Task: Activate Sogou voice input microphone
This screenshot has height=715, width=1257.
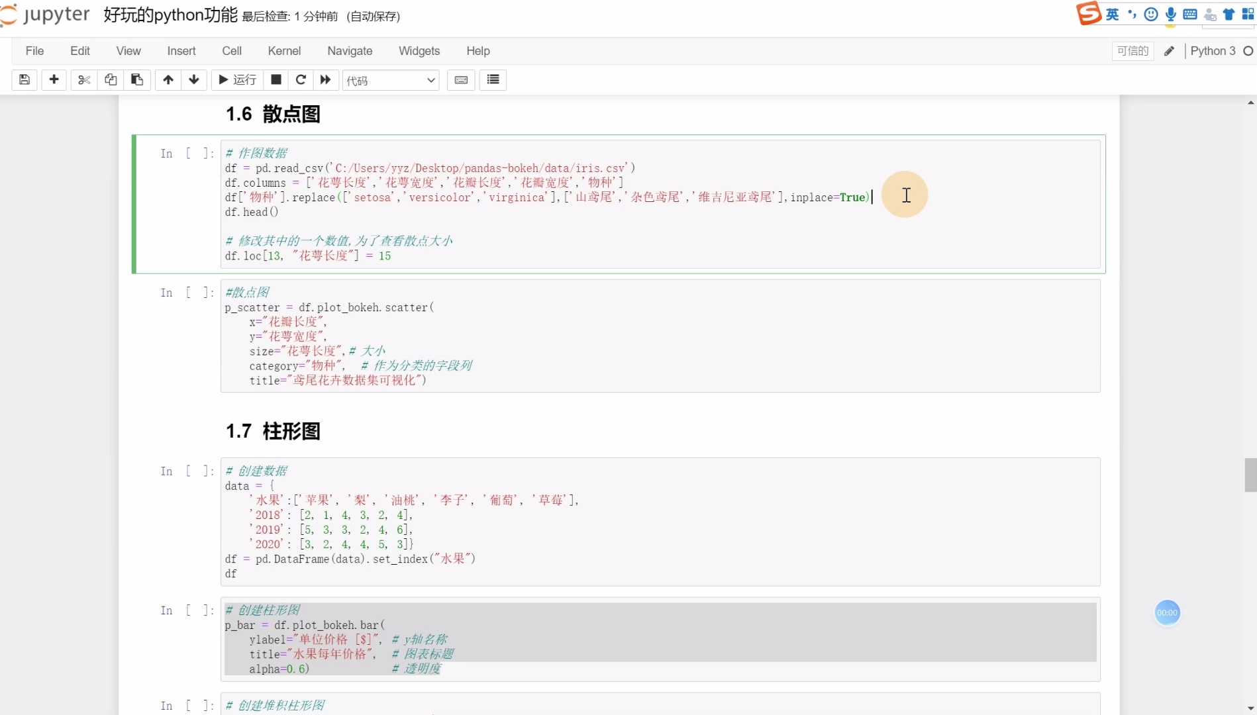Action: 1170,14
